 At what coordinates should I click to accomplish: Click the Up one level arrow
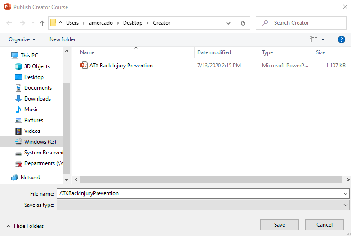[x=42, y=23]
